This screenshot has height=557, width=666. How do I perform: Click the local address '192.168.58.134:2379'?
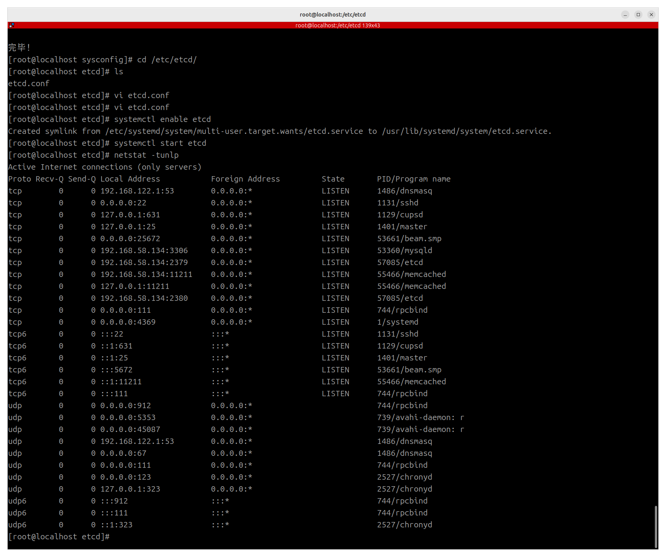[x=144, y=262]
